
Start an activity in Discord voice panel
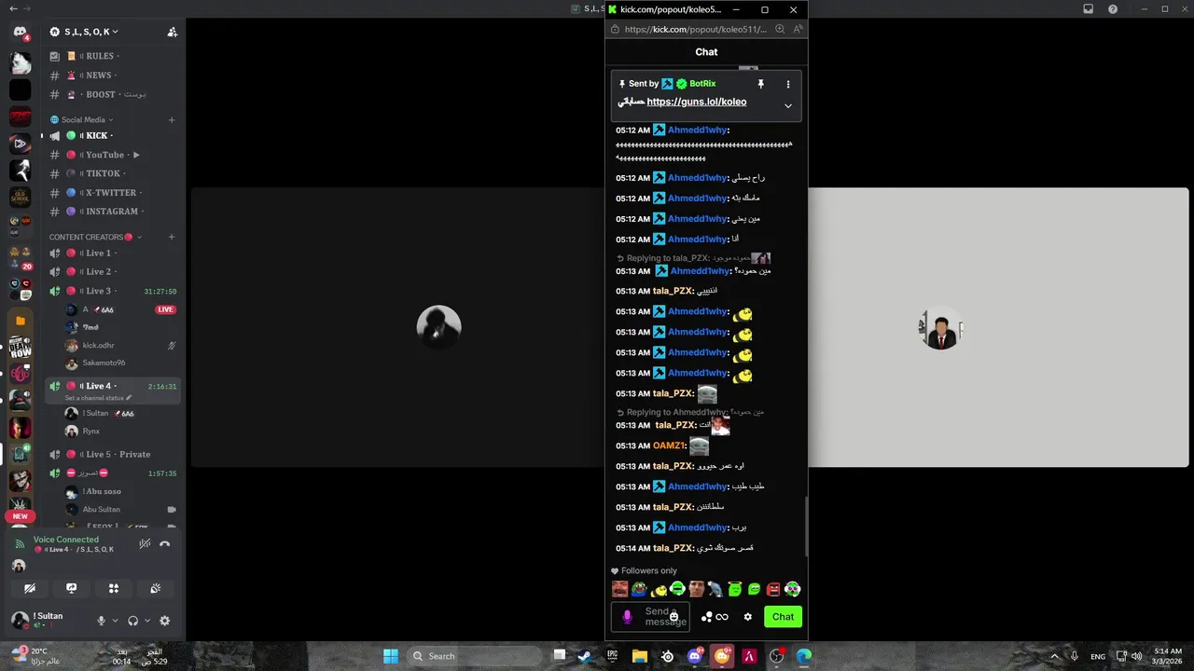click(x=114, y=588)
